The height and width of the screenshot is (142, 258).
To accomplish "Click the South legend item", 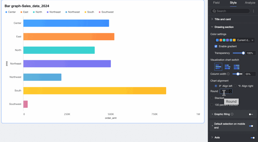I will [x=89, y=12].
